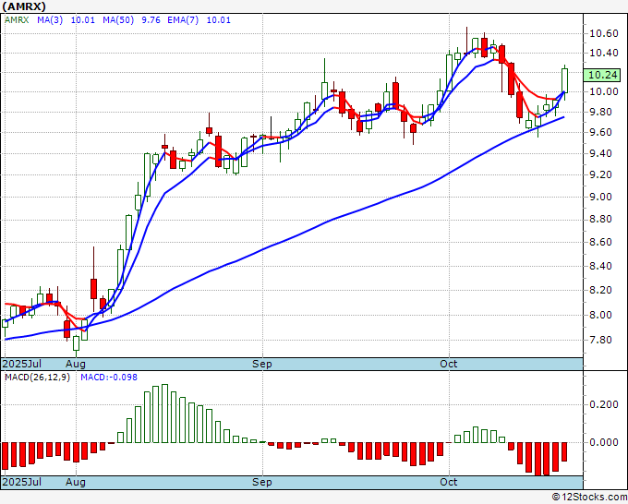
Task: Click the 9.80 price axis label
Action: 601,112
